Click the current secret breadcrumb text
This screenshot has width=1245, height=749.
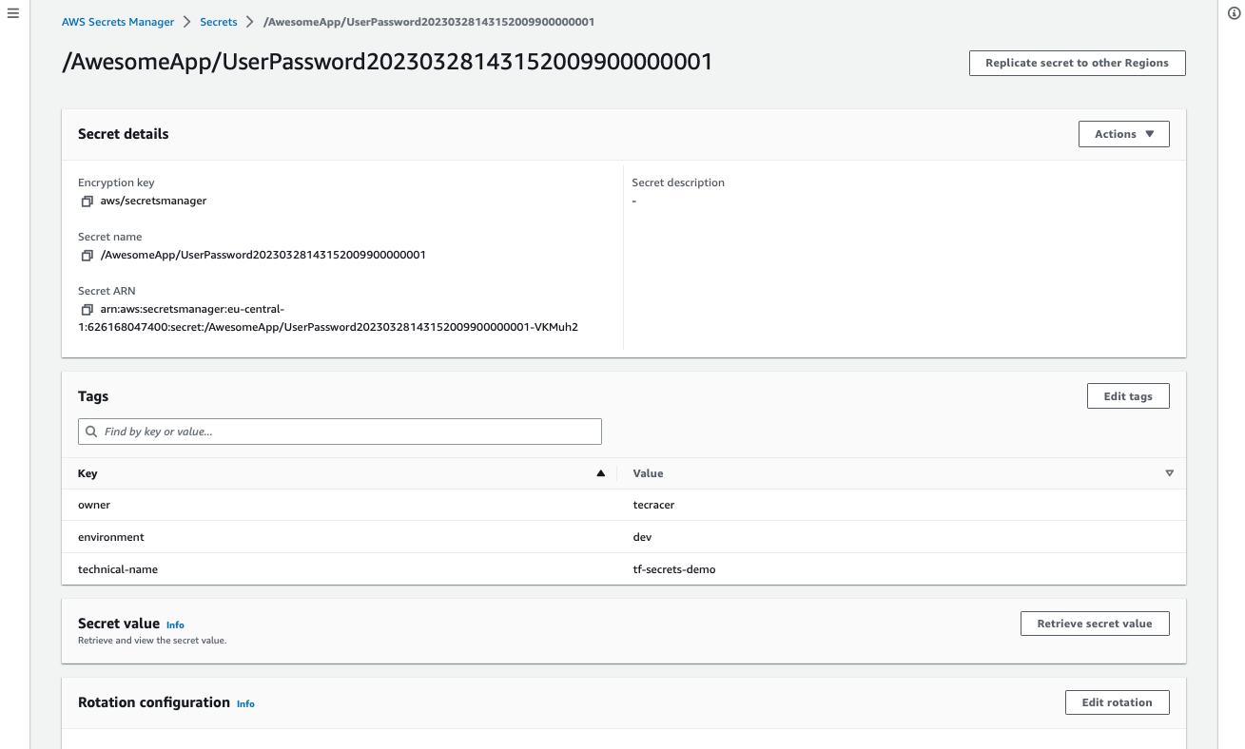point(429,22)
